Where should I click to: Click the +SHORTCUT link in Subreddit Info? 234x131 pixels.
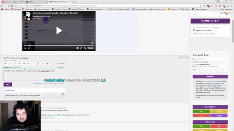(x=196, y=62)
